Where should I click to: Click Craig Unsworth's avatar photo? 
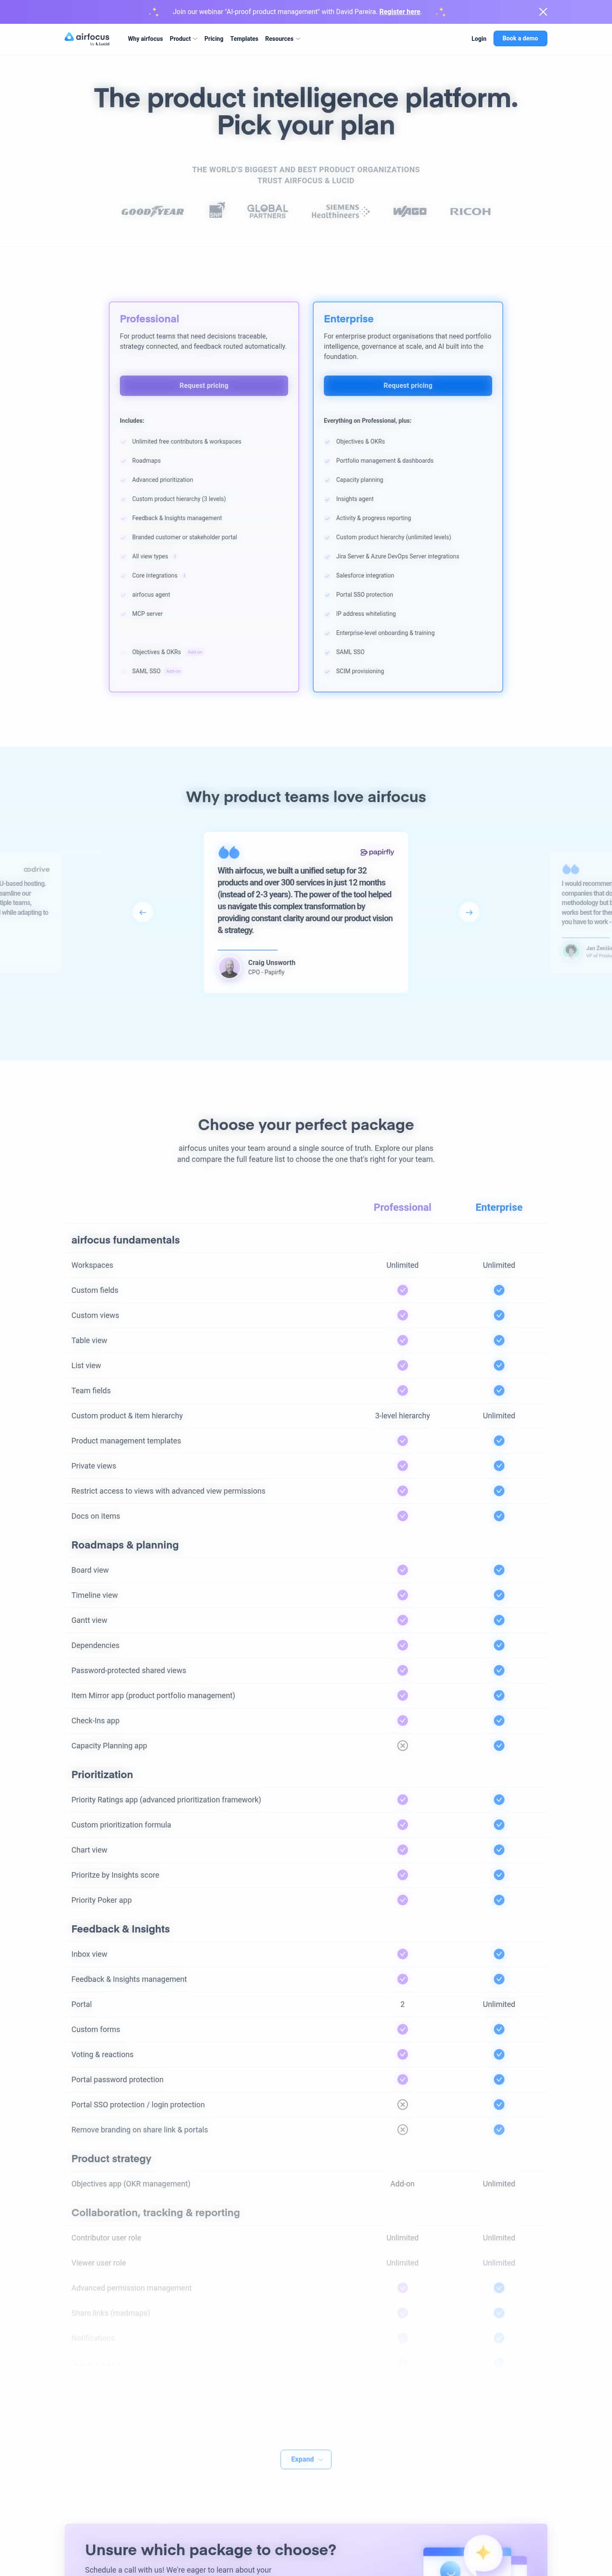point(230,967)
